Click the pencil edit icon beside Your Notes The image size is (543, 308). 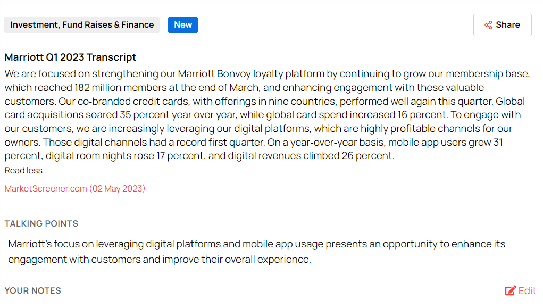pos(511,290)
